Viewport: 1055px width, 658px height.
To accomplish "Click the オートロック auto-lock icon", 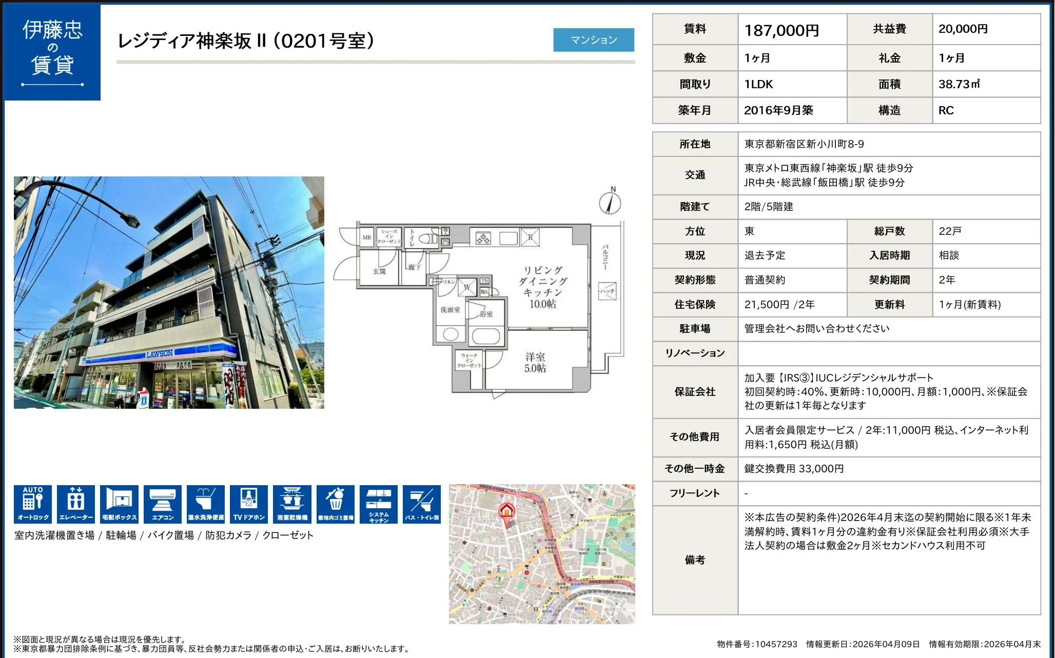I will tap(33, 504).
